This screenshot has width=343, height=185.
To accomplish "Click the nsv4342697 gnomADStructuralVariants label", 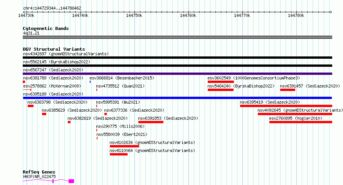I will tap(66, 54).
